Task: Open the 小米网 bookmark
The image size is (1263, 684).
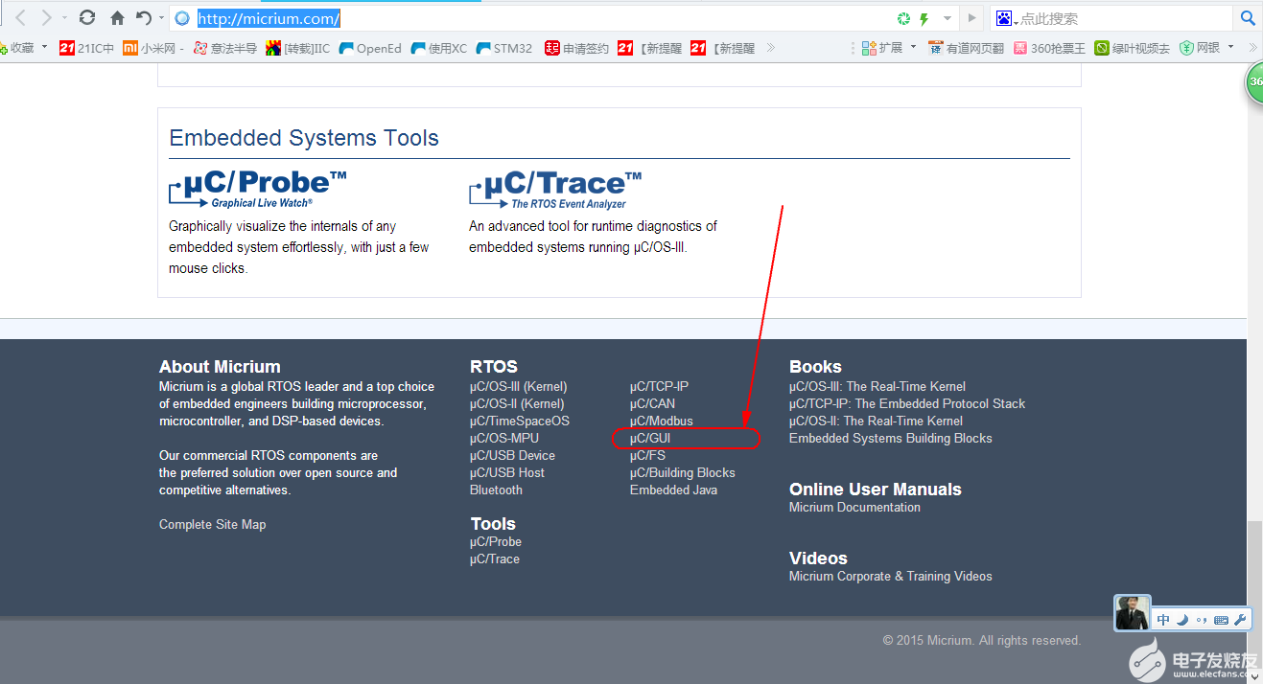Action: (x=153, y=48)
